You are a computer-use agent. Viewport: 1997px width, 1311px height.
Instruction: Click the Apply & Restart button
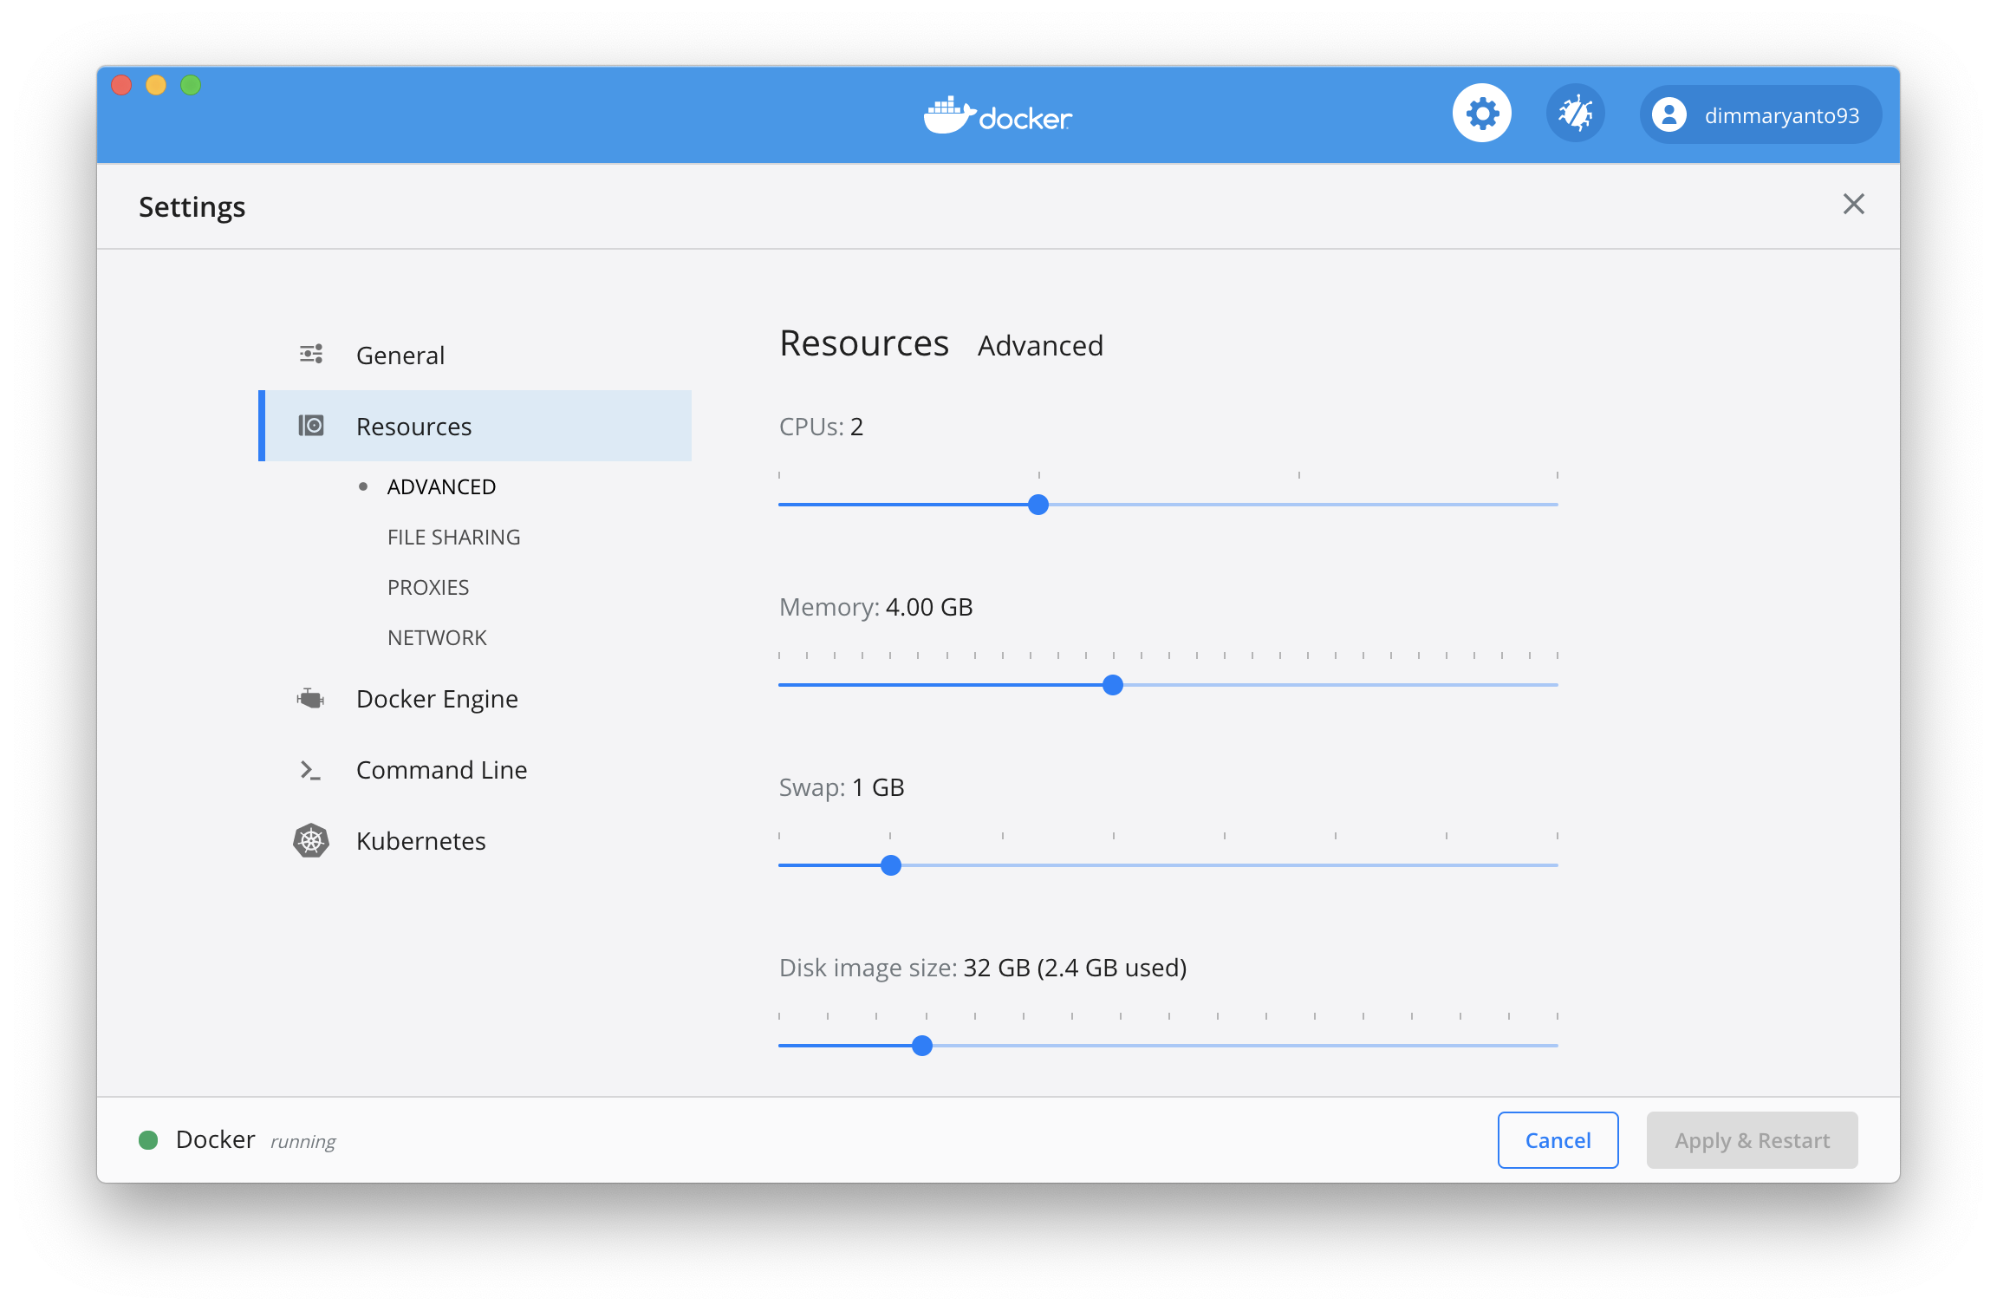1752,1140
